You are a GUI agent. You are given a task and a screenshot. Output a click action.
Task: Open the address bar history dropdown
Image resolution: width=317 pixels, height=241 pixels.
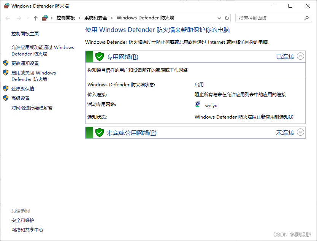coord(219,18)
